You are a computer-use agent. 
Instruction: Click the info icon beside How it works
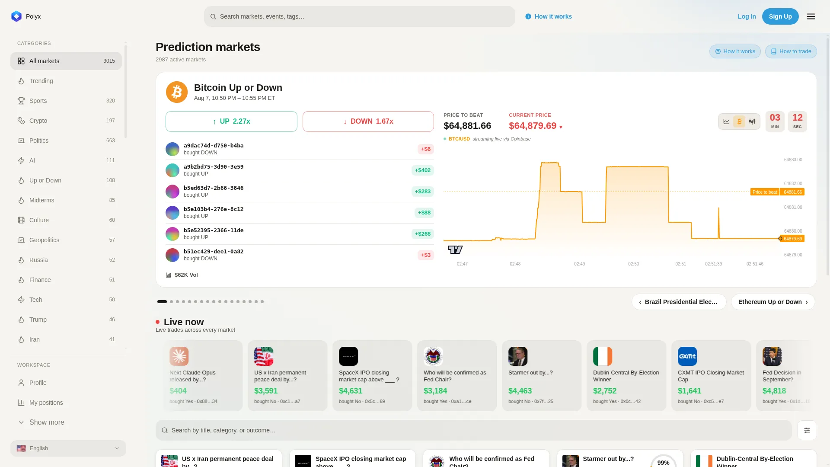click(x=528, y=16)
